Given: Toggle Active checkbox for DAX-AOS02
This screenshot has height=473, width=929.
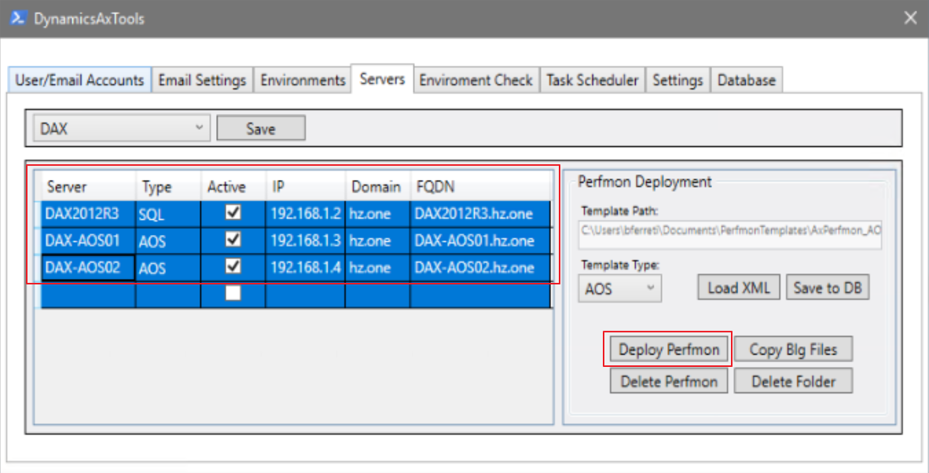Looking at the screenshot, I should tap(233, 266).
